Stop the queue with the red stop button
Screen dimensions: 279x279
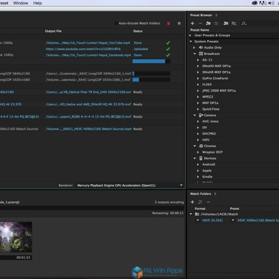[169, 23]
